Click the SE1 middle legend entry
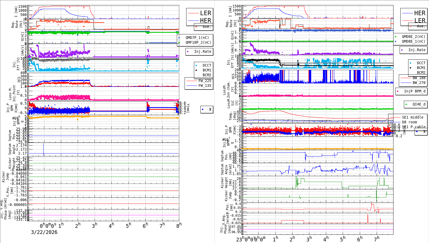Screen dimensions: 429x243 pos(412,117)
